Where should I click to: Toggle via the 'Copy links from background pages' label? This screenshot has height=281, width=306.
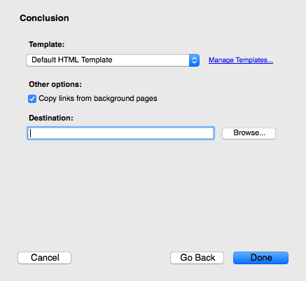pos(98,98)
